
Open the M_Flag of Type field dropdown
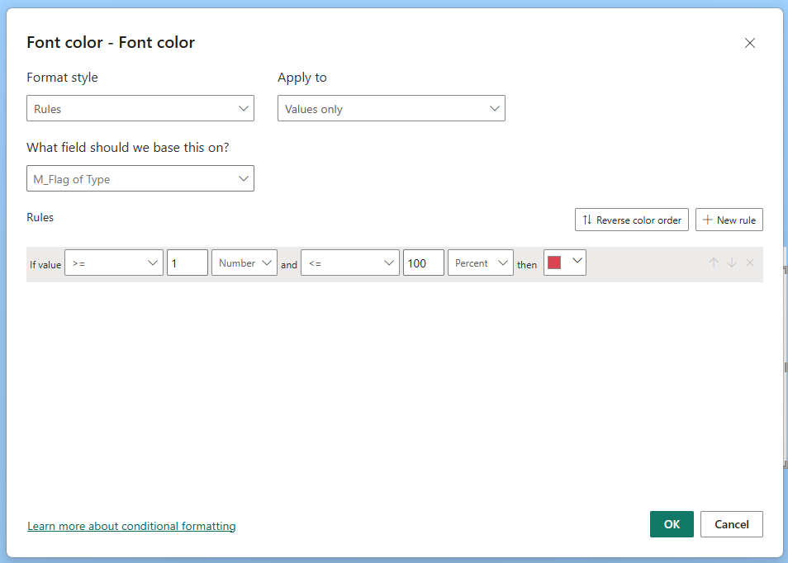(x=140, y=179)
